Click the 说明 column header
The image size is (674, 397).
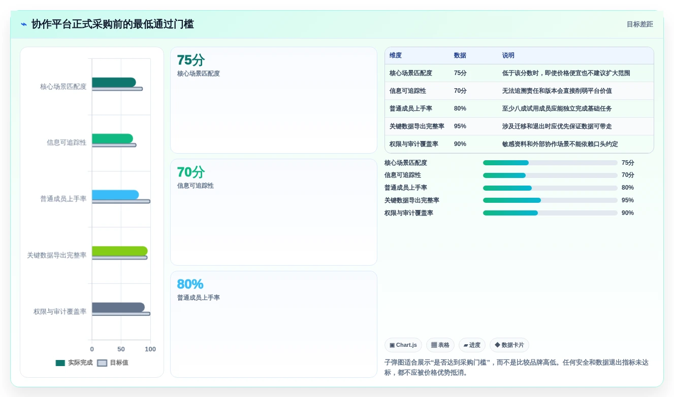tap(508, 55)
